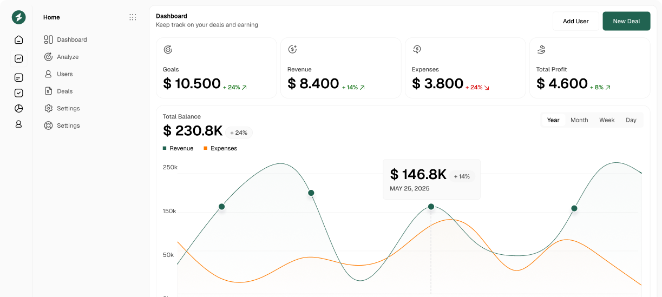Click the $ 230.8K Total Balance value

(x=193, y=131)
